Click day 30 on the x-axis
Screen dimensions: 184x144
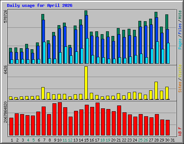[167, 140]
